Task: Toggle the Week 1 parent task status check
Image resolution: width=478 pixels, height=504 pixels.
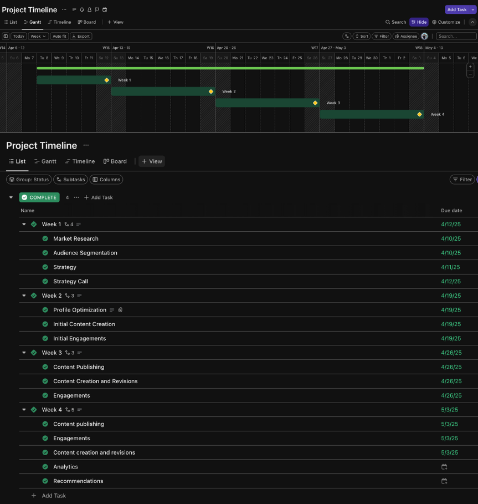Action: pos(34,225)
